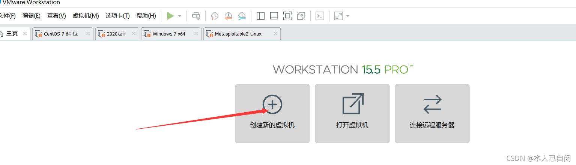Click the 打开虚拟机 button
This screenshot has width=576, height=165.
(x=352, y=113)
